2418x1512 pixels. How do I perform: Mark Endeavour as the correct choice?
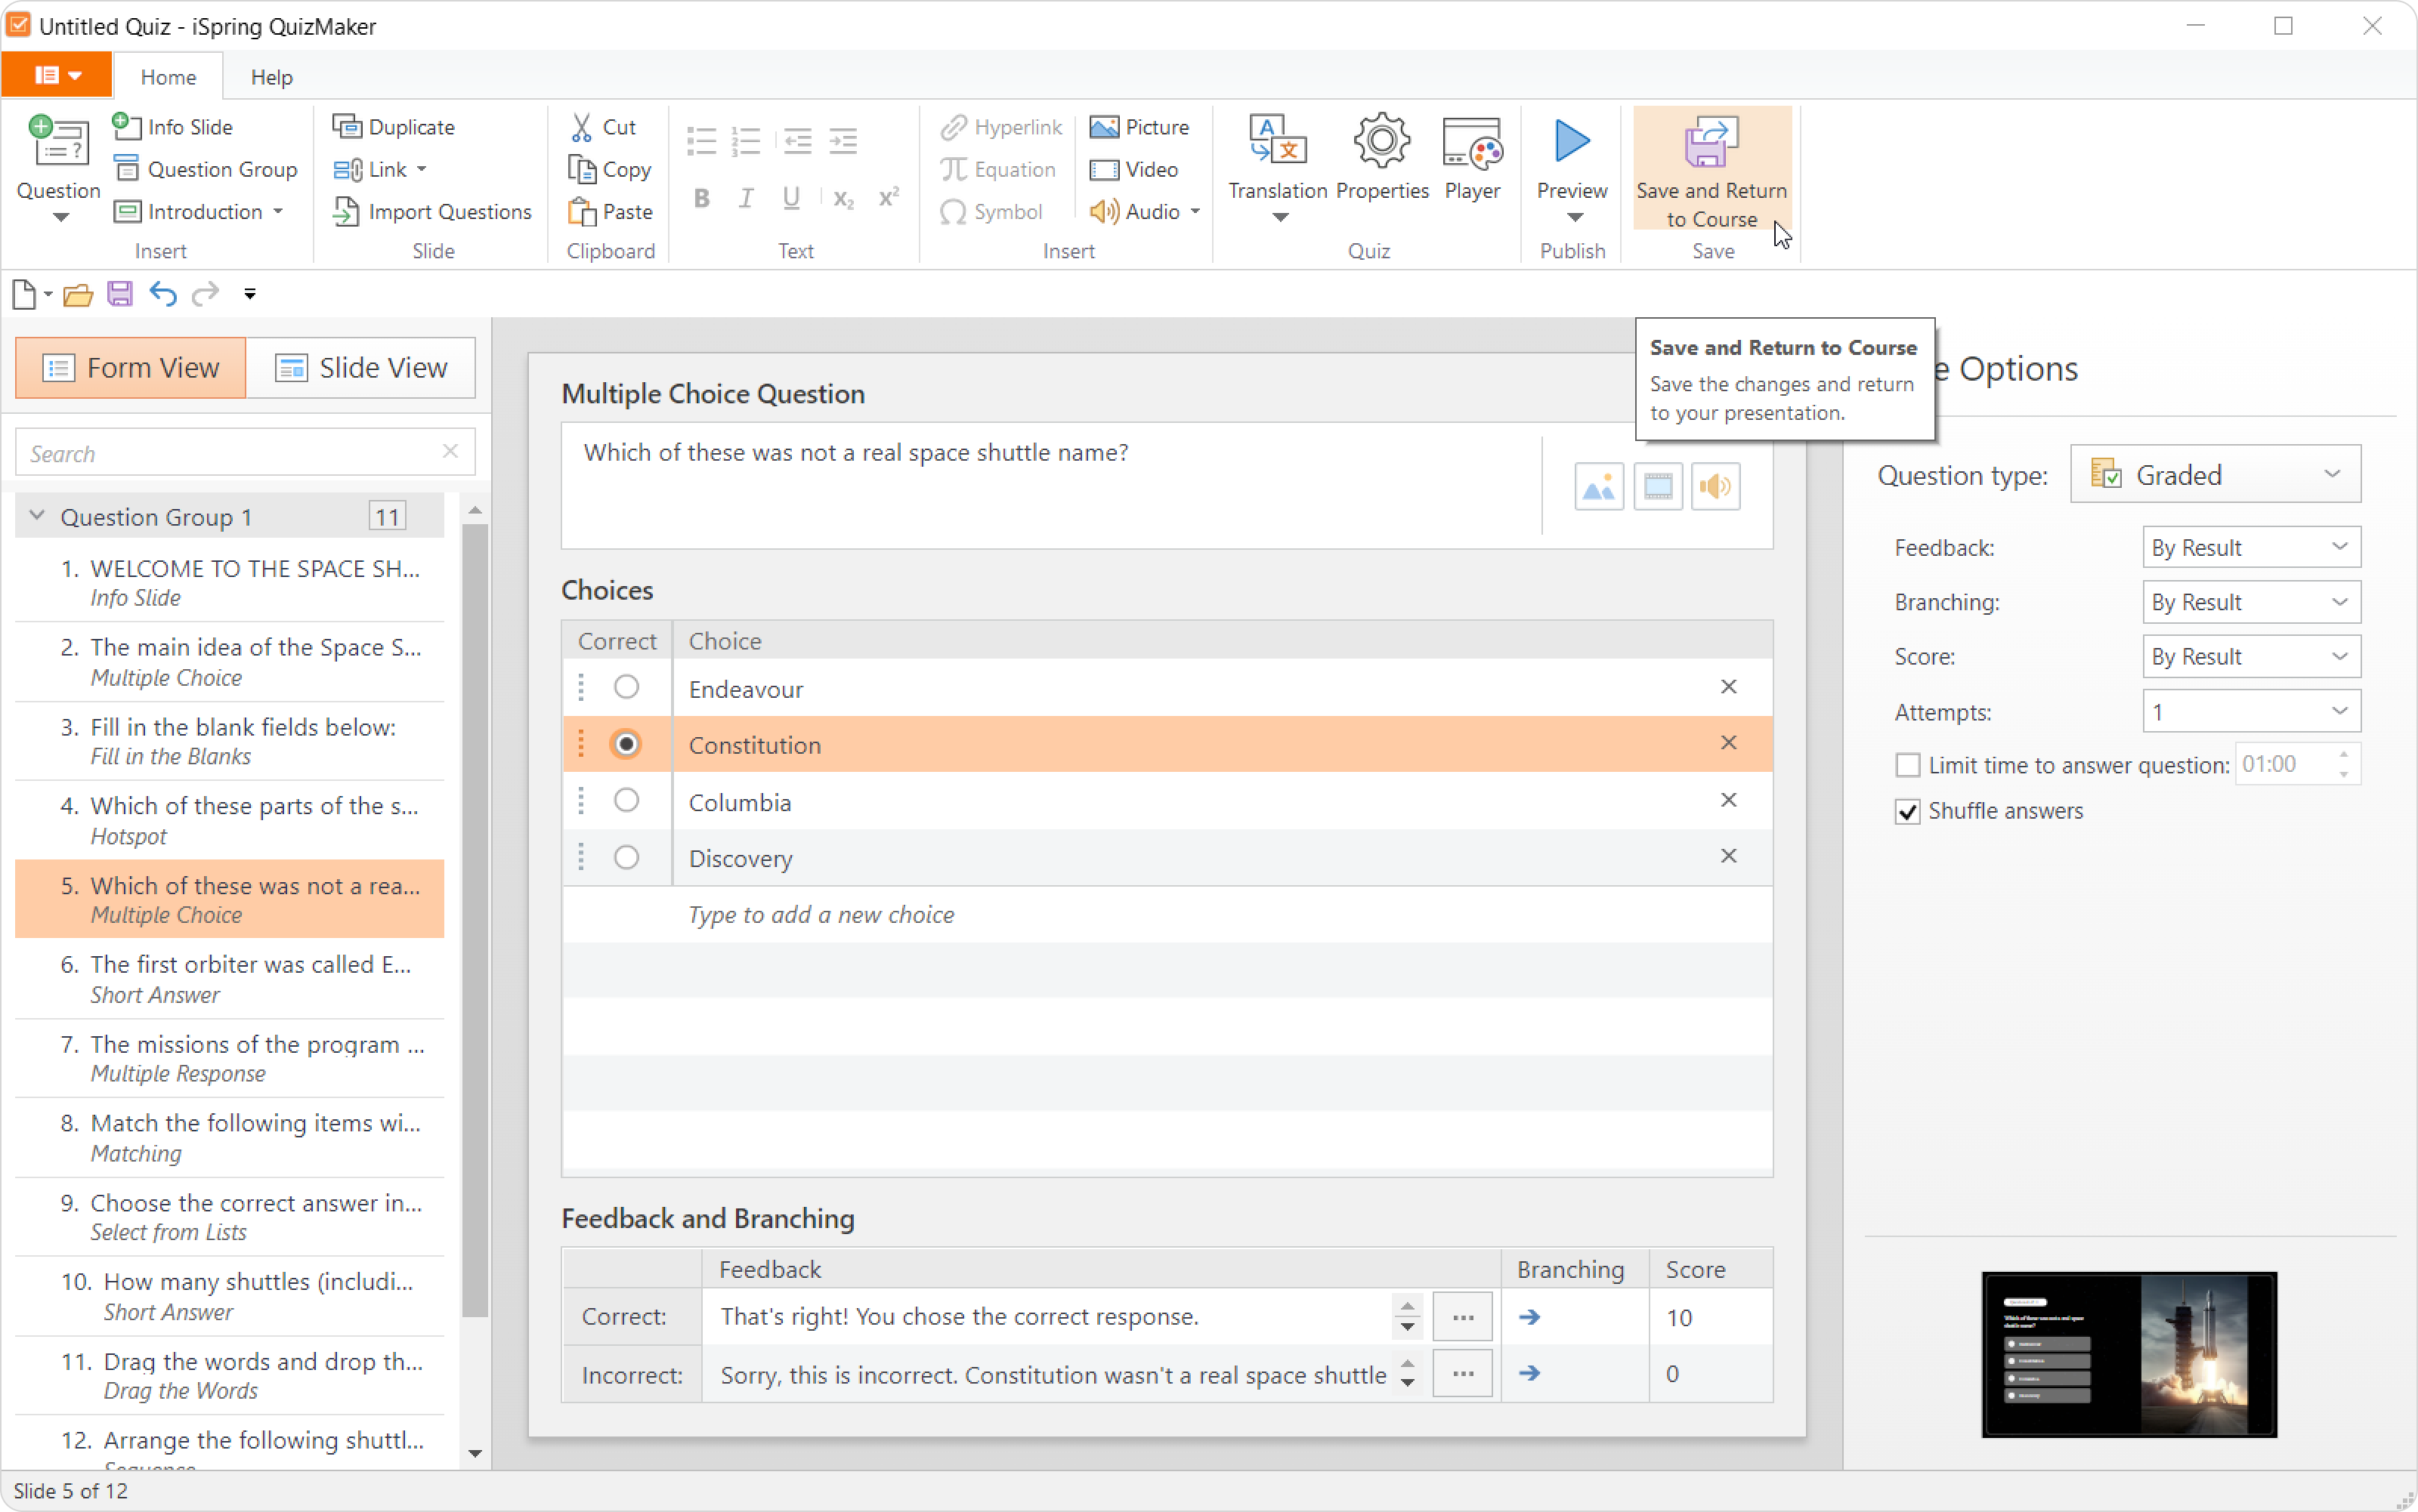coord(626,688)
